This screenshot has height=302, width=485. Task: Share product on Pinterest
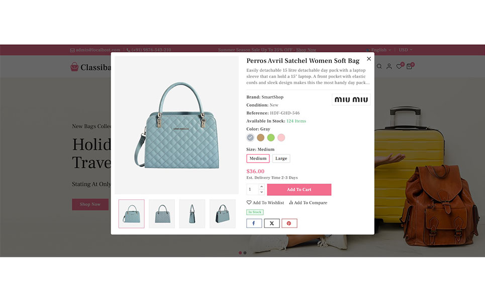pos(289,223)
